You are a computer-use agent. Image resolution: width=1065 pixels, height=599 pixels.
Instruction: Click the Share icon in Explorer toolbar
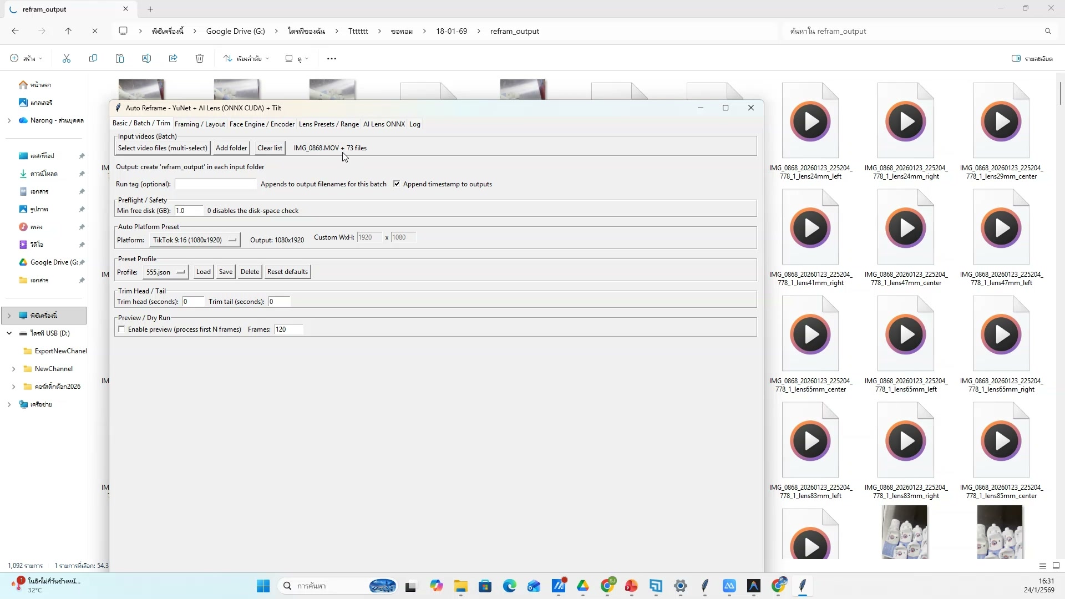[173, 58]
